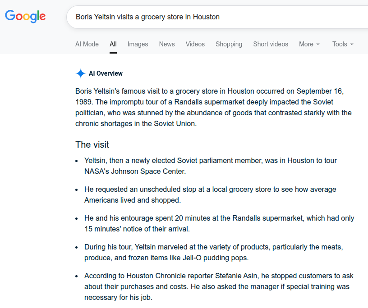The height and width of the screenshot is (308, 368).
Task: Click the bullet citing reporter Stefanie Asin
Action: (219, 286)
